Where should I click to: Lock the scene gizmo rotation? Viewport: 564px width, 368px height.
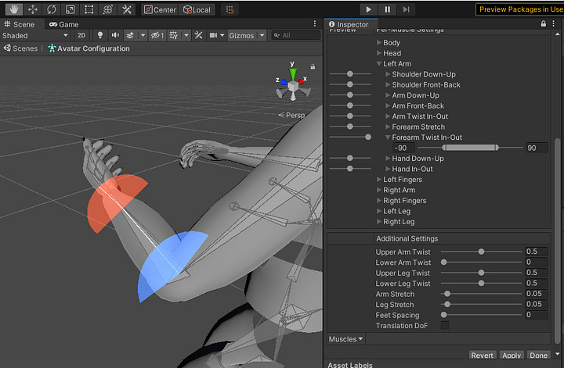[313, 66]
